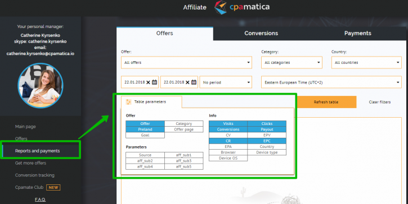408x204 pixels.
Task: Toggle the aff_sub1 parameter on
Action: pos(183,155)
